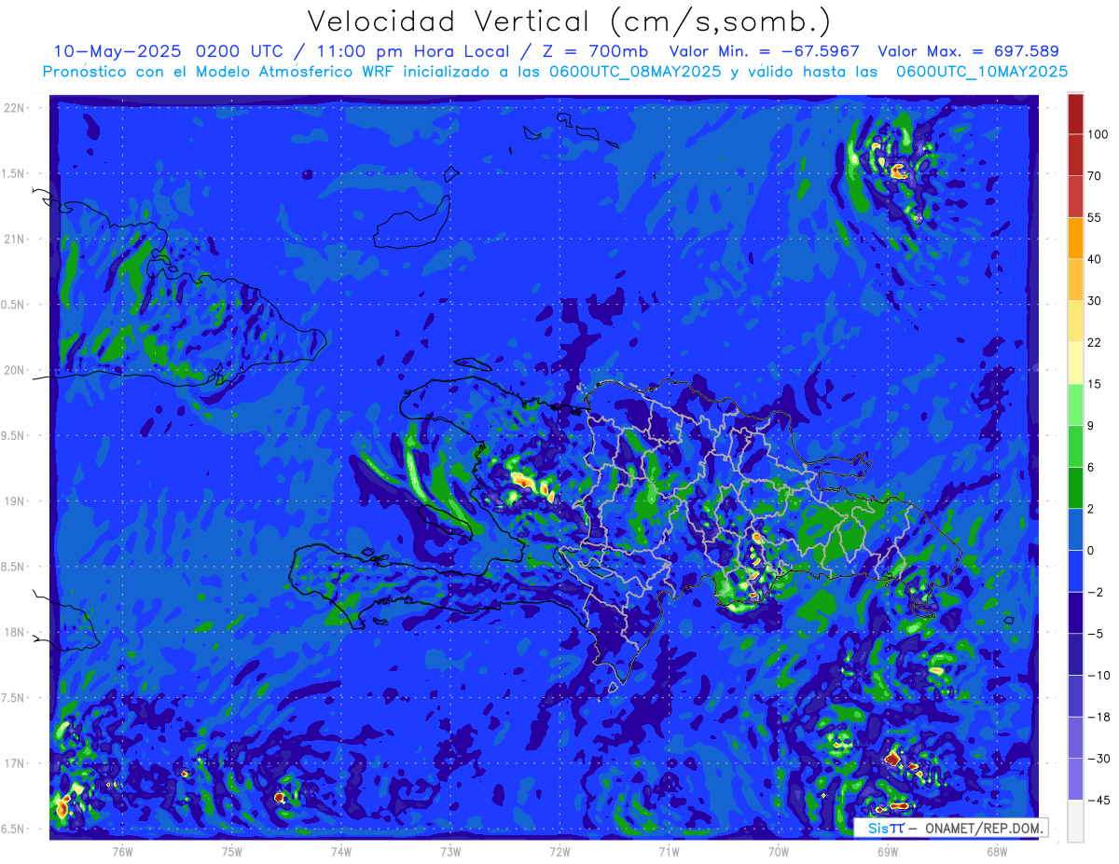1119x864 pixels.
Task: Click the 70W longitude label
Action: [x=779, y=851]
